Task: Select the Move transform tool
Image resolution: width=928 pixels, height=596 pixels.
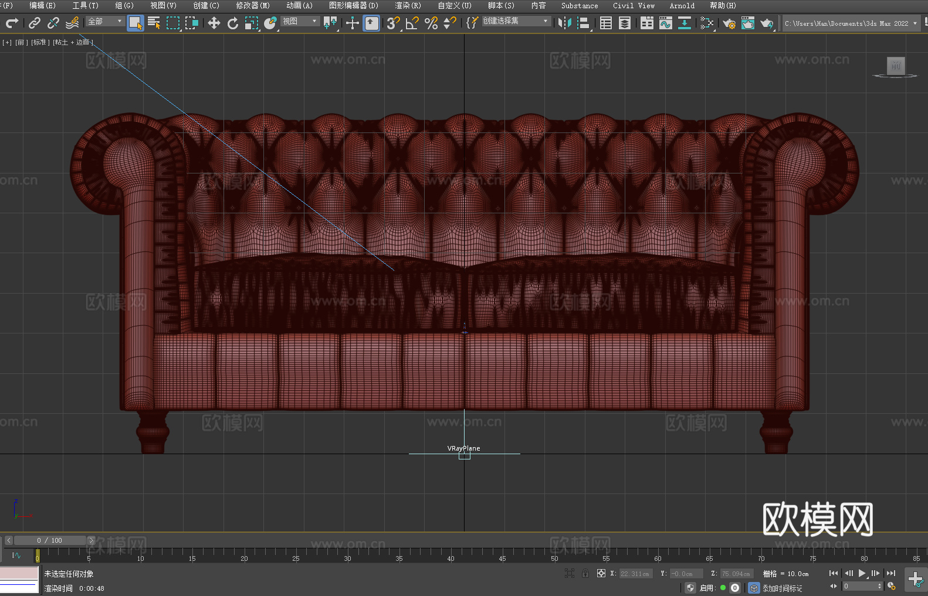Action: point(214,23)
